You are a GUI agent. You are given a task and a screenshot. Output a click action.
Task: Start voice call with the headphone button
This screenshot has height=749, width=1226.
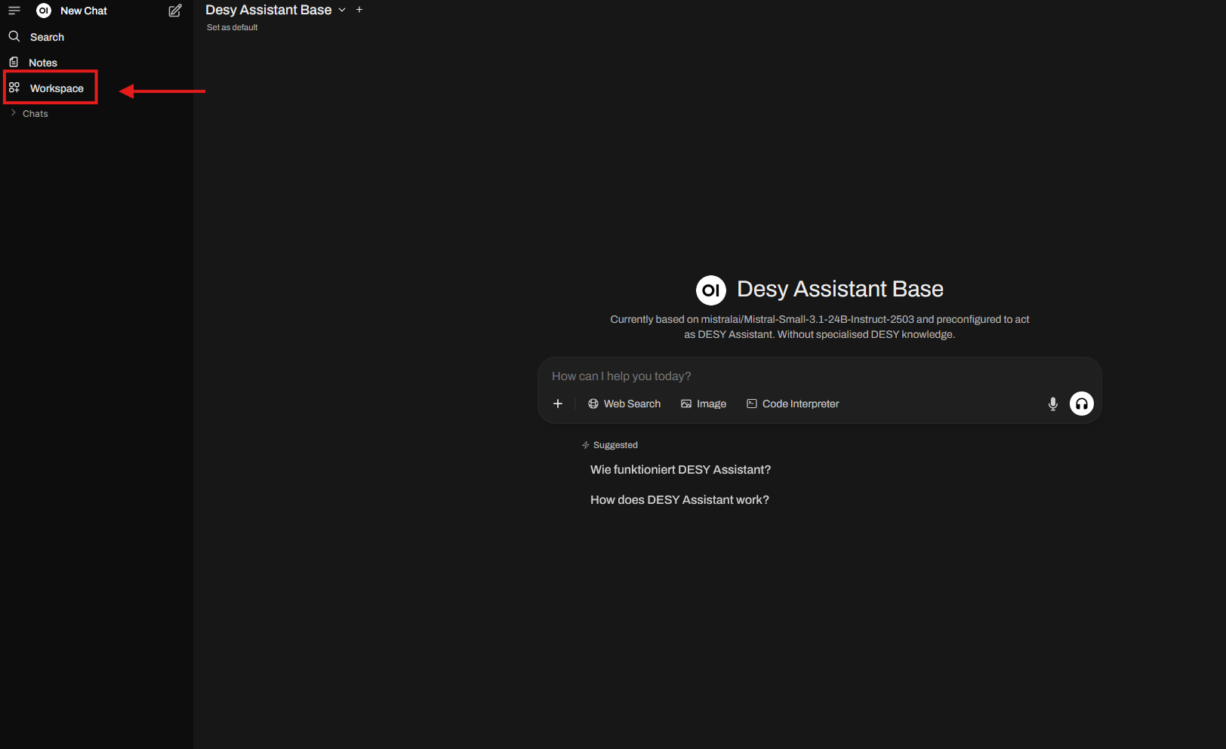tap(1082, 404)
